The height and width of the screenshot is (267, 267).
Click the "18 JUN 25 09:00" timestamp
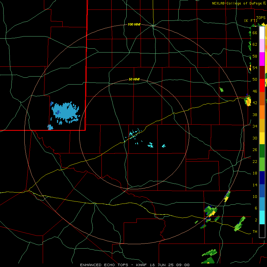click(x=170, y=265)
